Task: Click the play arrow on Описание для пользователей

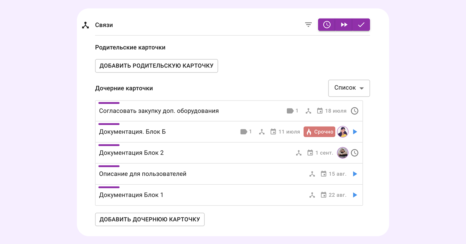Action: tap(355, 174)
